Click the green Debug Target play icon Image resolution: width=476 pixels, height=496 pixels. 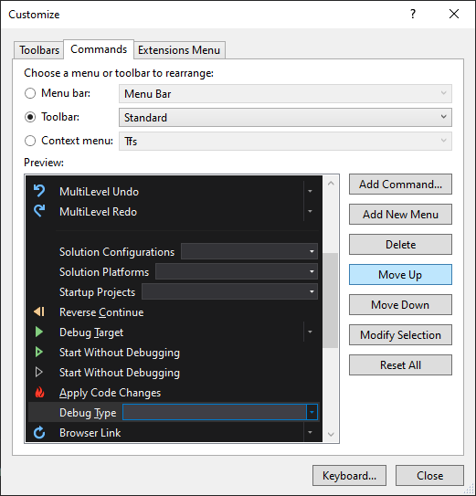click(39, 332)
